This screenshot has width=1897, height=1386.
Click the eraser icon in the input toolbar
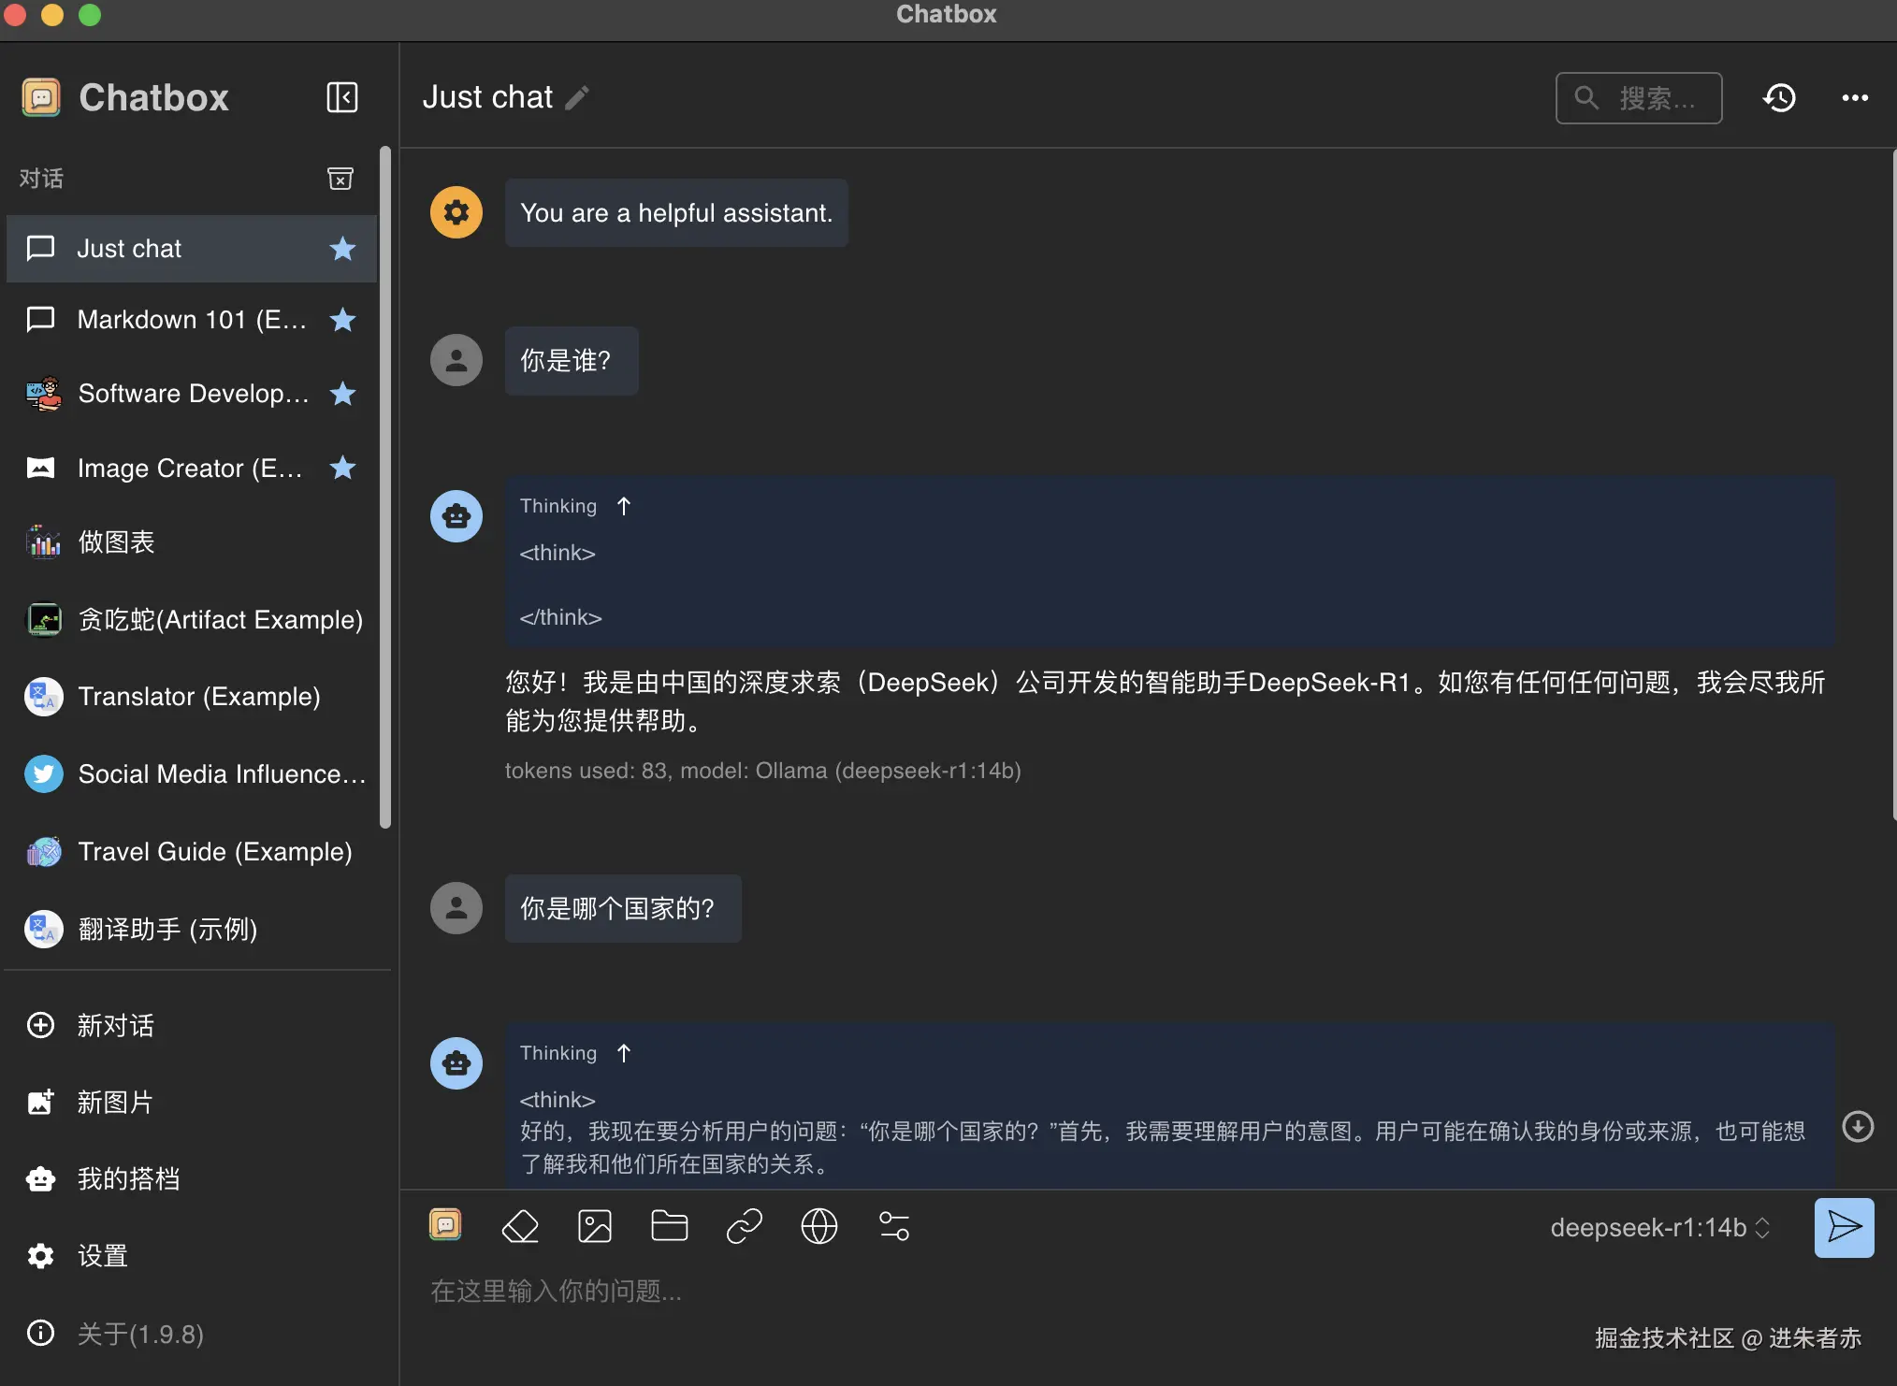[x=520, y=1226]
